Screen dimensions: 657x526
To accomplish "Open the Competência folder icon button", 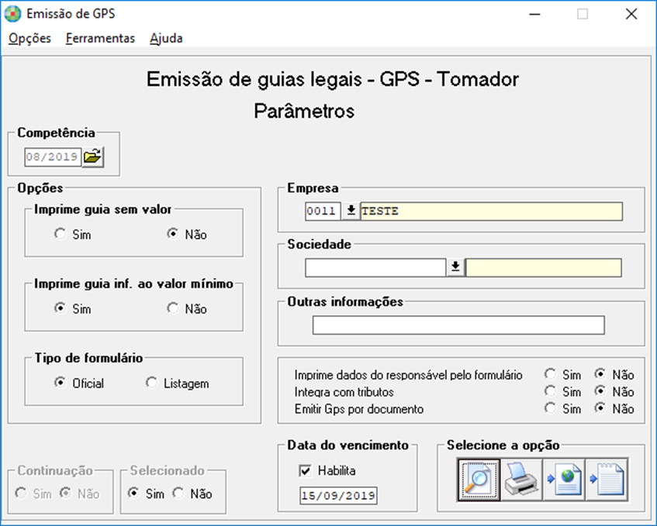I will [x=92, y=157].
